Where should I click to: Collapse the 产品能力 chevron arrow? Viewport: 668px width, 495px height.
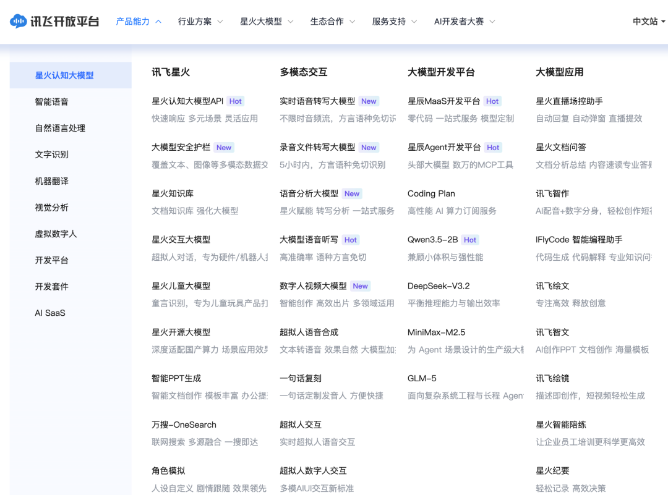(x=158, y=22)
